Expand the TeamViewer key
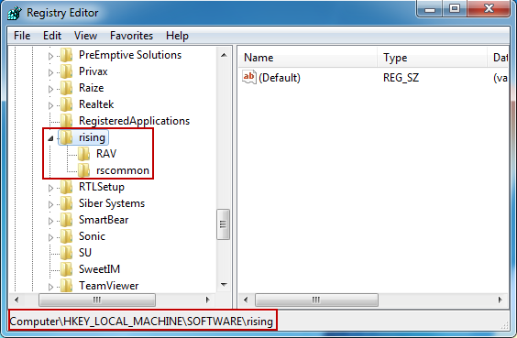The height and width of the screenshot is (338, 517). pos(50,287)
